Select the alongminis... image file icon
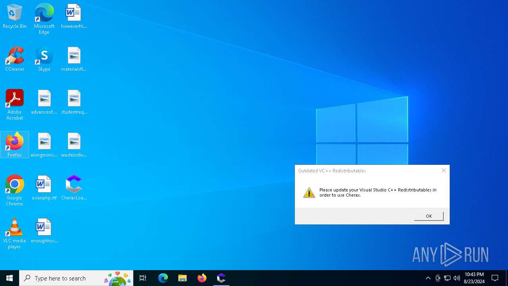 coord(44,145)
